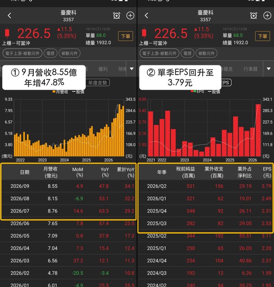The image size is (274, 287).
Task: Tap the monthly revenue bar chart area
Action: [x=69, y=128]
